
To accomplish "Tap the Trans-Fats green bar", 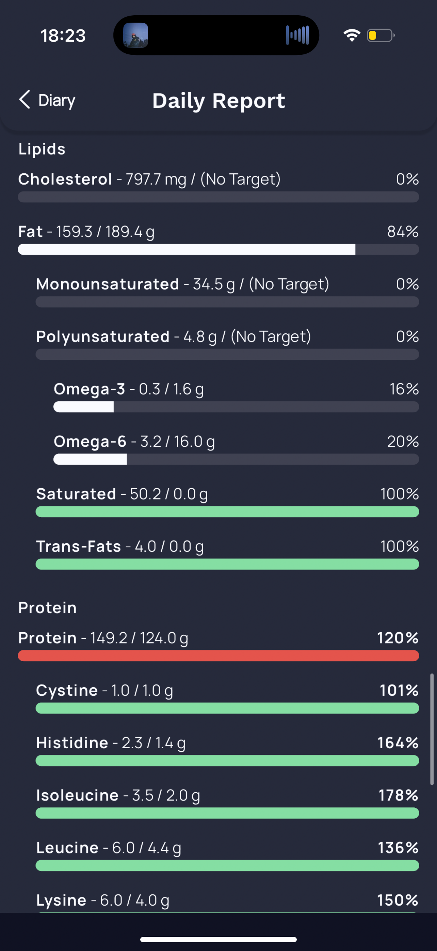I will (227, 564).
